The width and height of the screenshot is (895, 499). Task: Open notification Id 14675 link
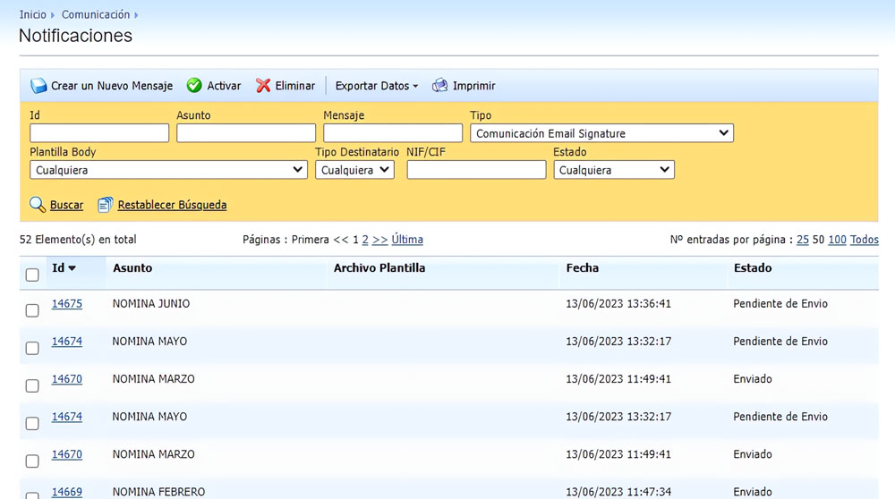coord(67,304)
